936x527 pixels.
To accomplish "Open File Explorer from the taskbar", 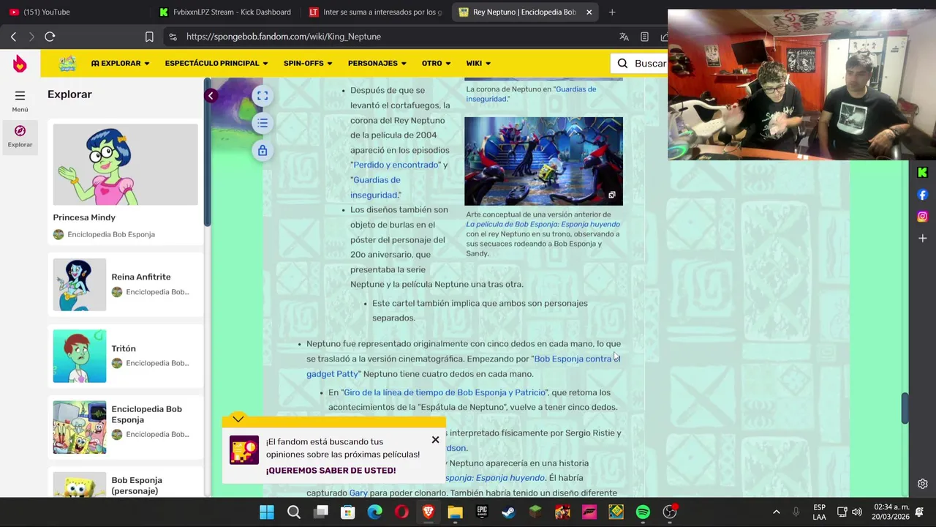I will pos(455,512).
